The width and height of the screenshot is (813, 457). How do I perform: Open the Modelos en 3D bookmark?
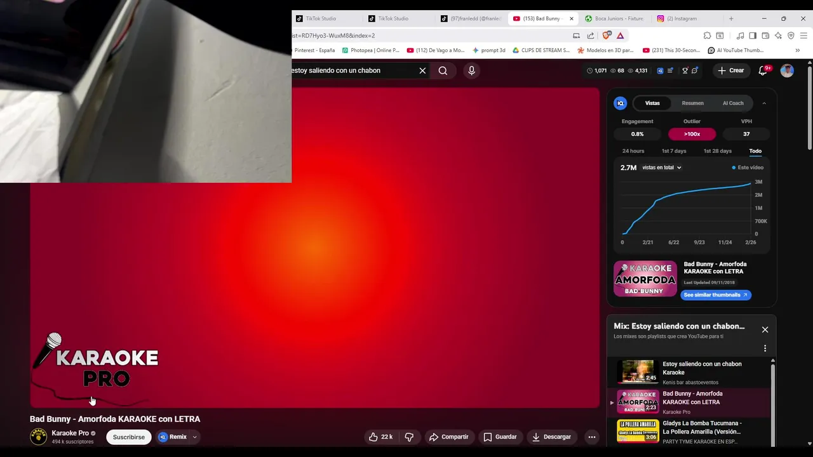(605, 50)
